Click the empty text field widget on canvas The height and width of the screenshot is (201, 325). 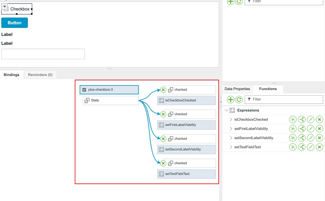(43, 54)
